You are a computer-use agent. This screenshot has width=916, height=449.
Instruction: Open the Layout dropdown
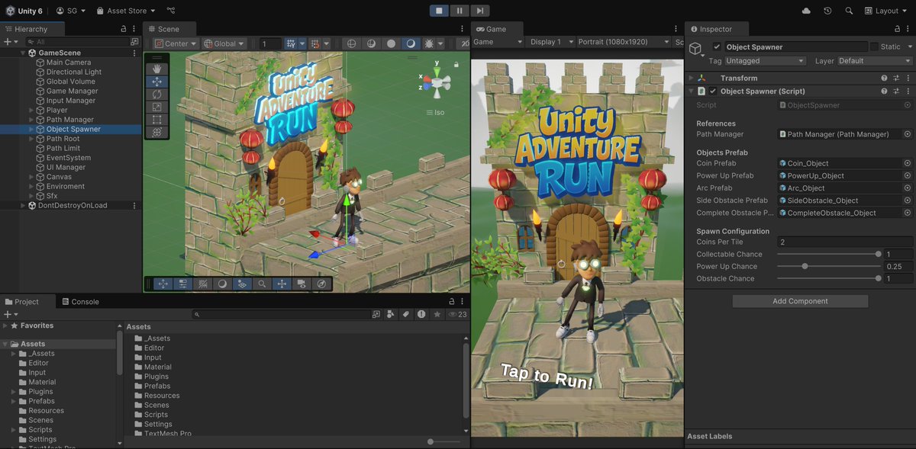pyautogui.click(x=886, y=11)
